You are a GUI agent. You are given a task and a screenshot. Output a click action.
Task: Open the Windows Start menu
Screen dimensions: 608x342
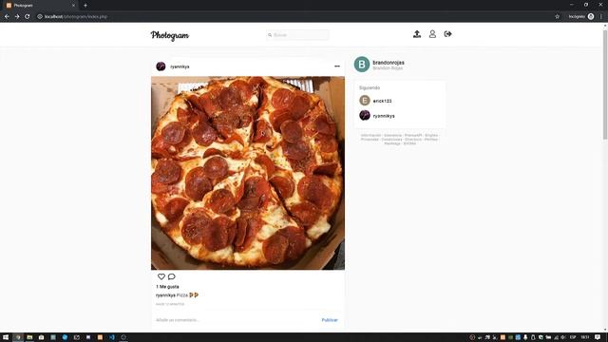click(6, 337)
